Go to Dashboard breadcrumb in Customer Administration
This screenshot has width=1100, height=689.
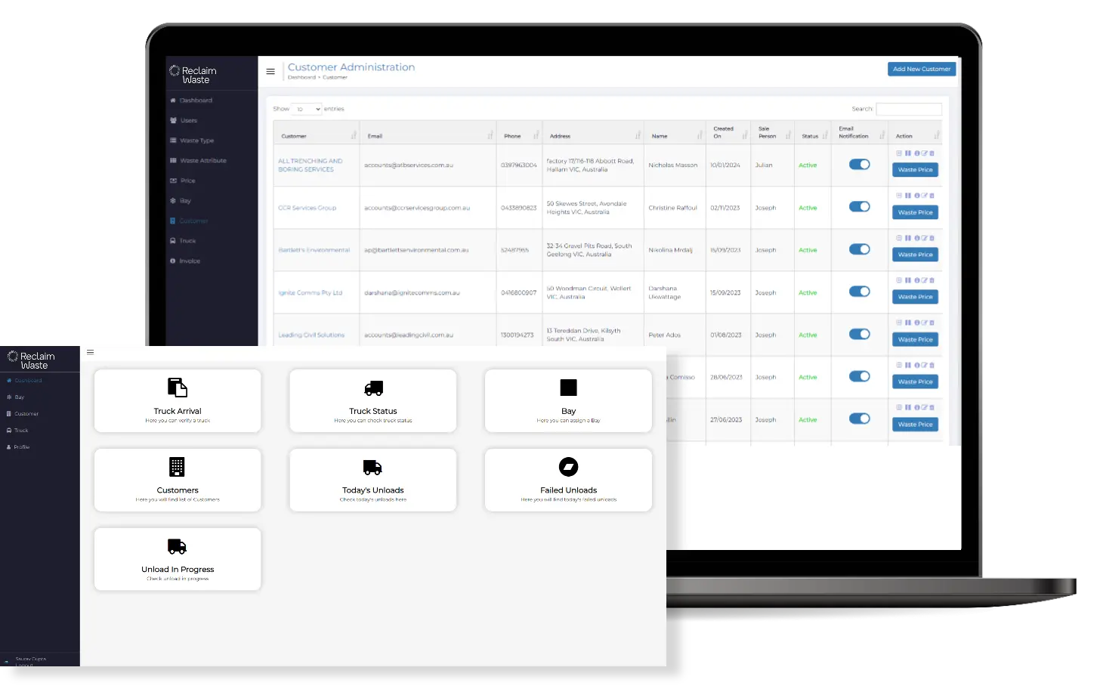click(301, 77)
